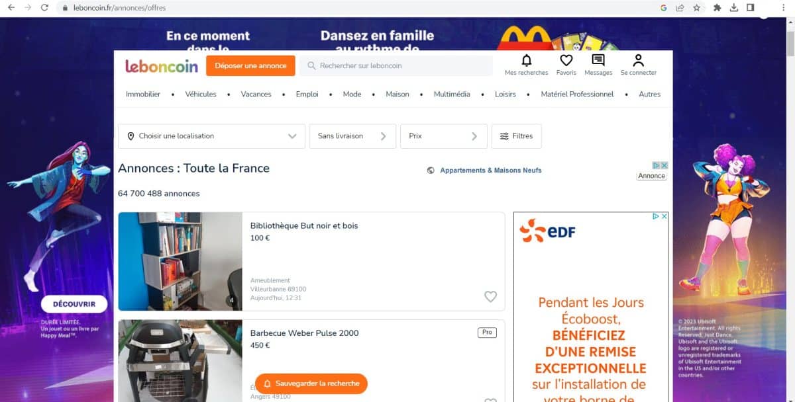The height and width of the screenshot is (402, 795).
Task: Open Immobilier category menu
Action: click(143, 95)
